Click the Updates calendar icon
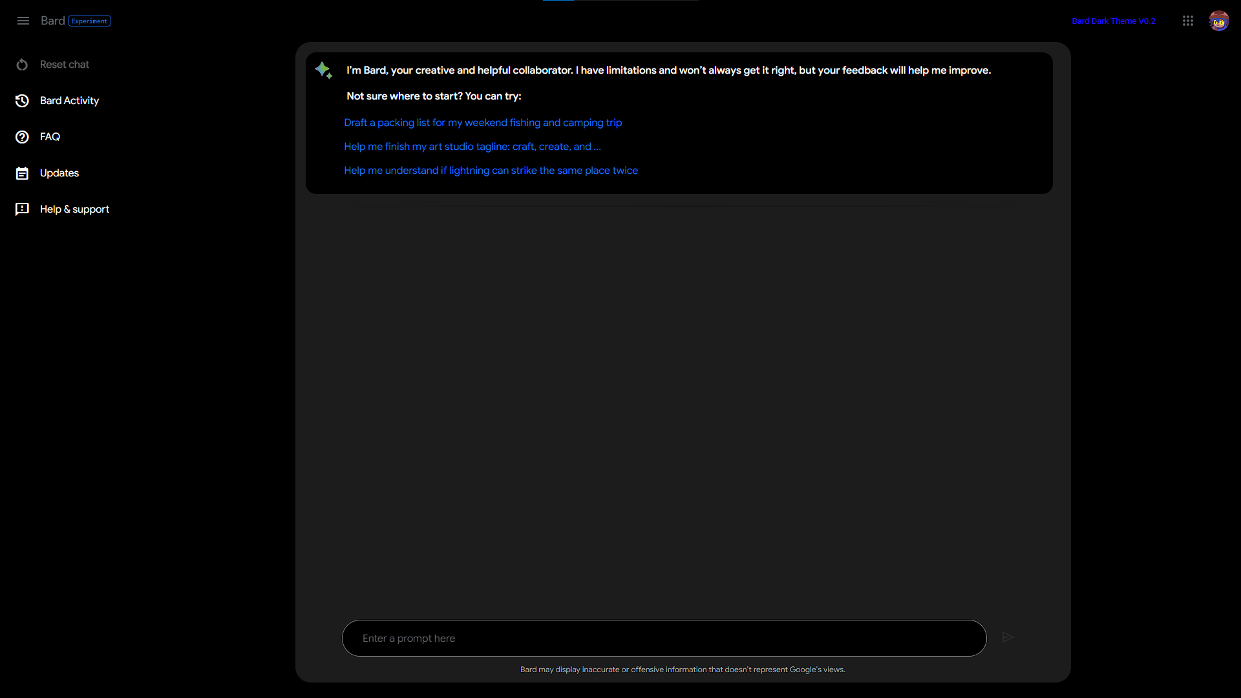This screenshot has height=698, width=1241. pyautogui.click(x=22, y=173)
